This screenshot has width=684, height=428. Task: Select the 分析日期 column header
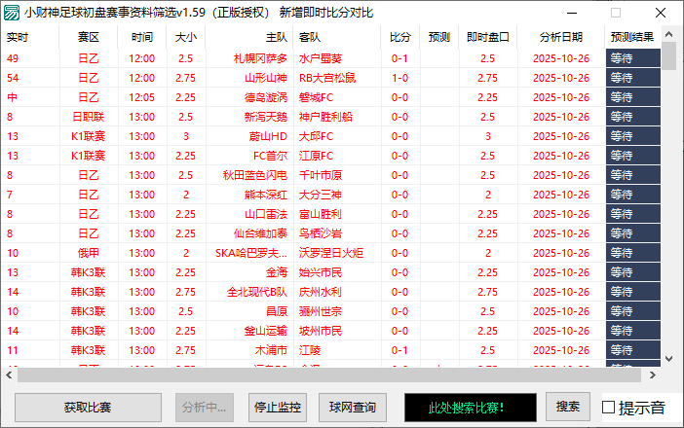tap(561, 36)
